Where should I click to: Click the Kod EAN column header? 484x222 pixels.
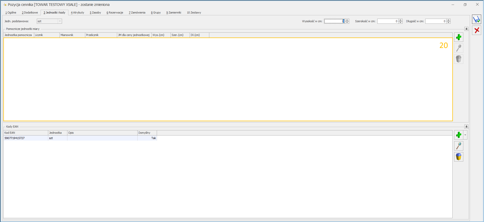click(x=26, y=133)
